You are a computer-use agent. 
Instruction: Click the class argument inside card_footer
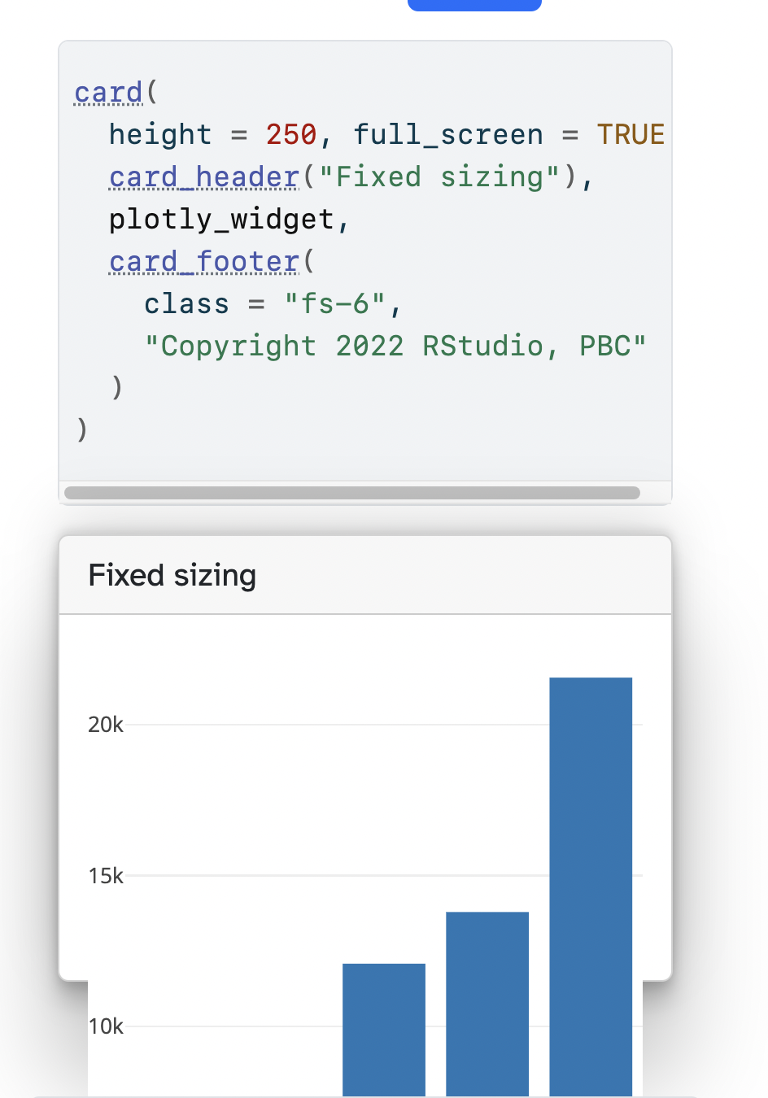[x=186, y=303]
